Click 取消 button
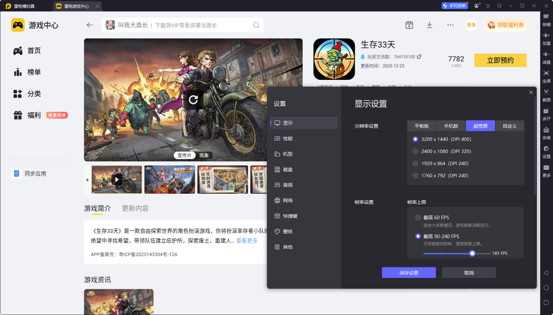Viewport: 553px width, 315px height. (469, 273)
